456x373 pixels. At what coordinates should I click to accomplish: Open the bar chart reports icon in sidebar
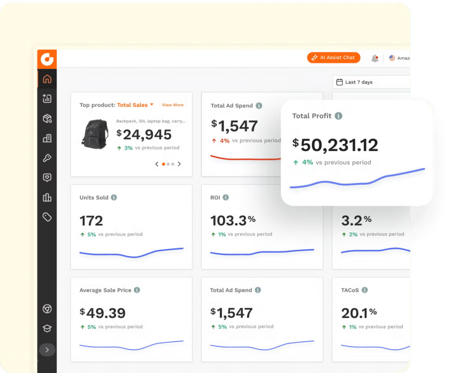pyautogui.click(x=47, y=197)
